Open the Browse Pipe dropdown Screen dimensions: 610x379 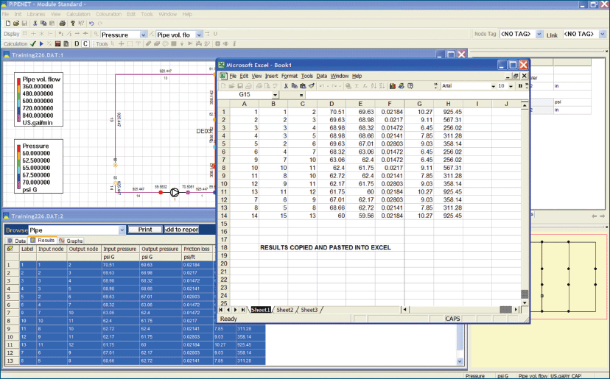[122, 230]
